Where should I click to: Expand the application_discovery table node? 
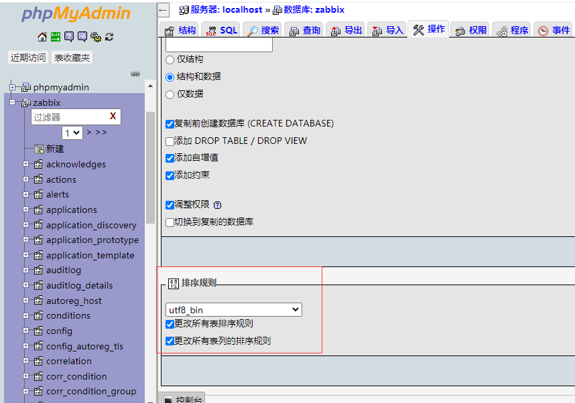pos(25,224)
